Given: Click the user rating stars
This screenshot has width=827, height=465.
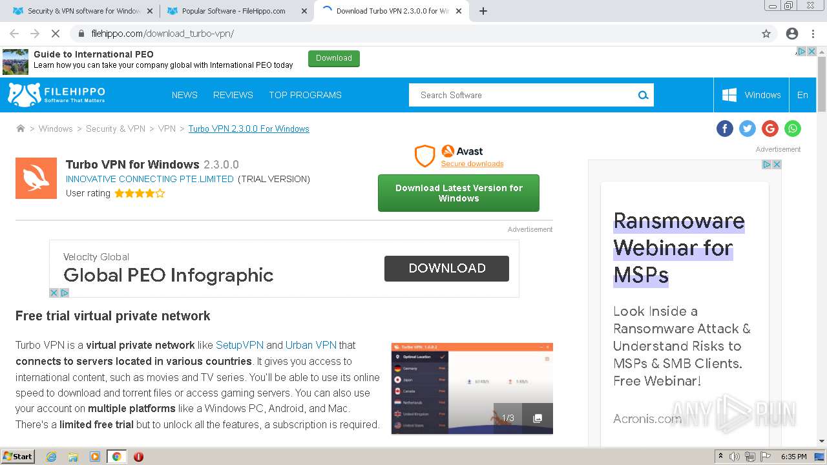Looking at the screenshot, I should coord(140,193).
